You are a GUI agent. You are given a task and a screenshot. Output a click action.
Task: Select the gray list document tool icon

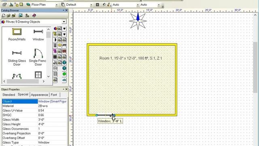55,74
